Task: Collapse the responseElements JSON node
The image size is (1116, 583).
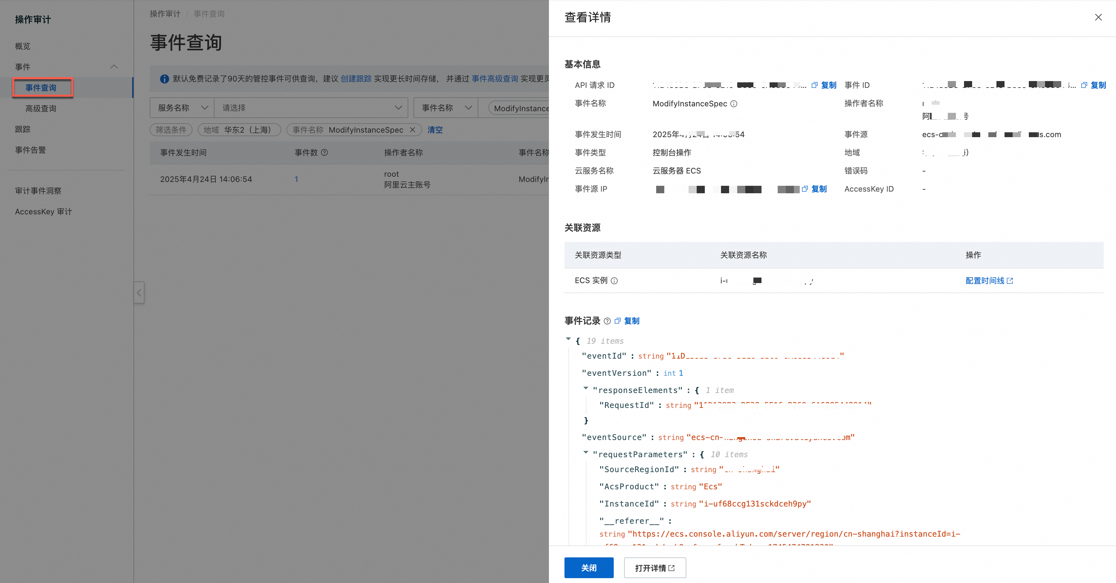Action: [586, 388]
